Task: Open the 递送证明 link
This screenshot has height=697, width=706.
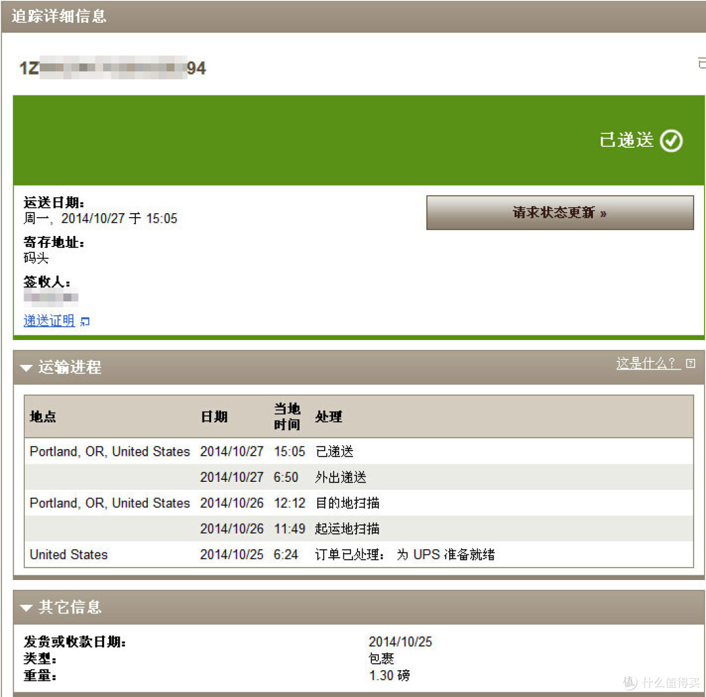Action: tap(49, 320)
